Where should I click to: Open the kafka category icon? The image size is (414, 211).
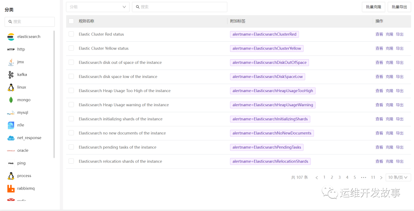[11, 75]
